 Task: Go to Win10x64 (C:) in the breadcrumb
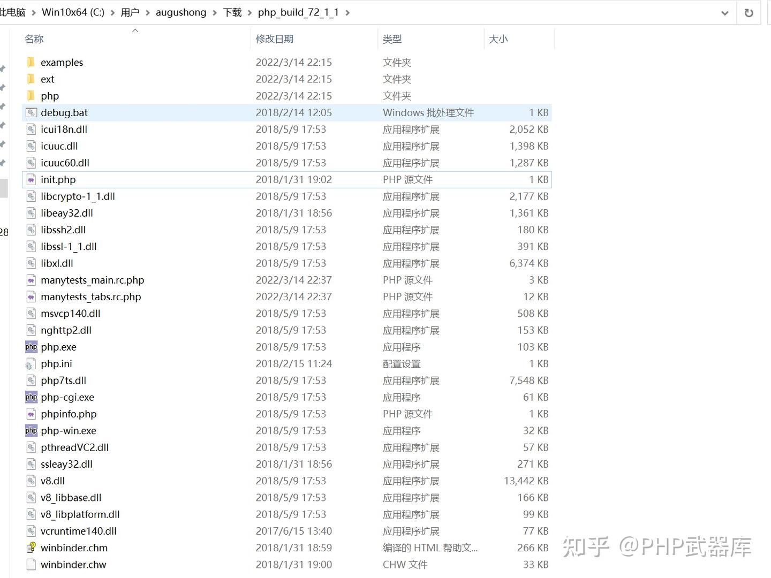(x=73, y=12)
